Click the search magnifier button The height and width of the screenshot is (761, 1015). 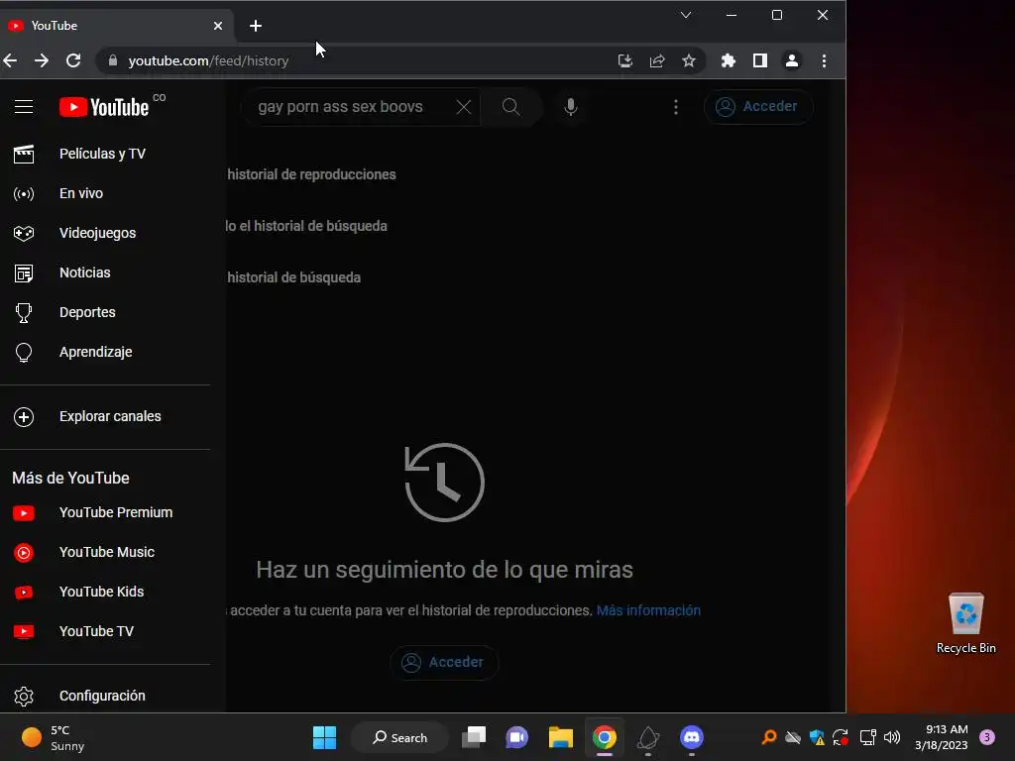pyautogui.click(x=510, y=107)
